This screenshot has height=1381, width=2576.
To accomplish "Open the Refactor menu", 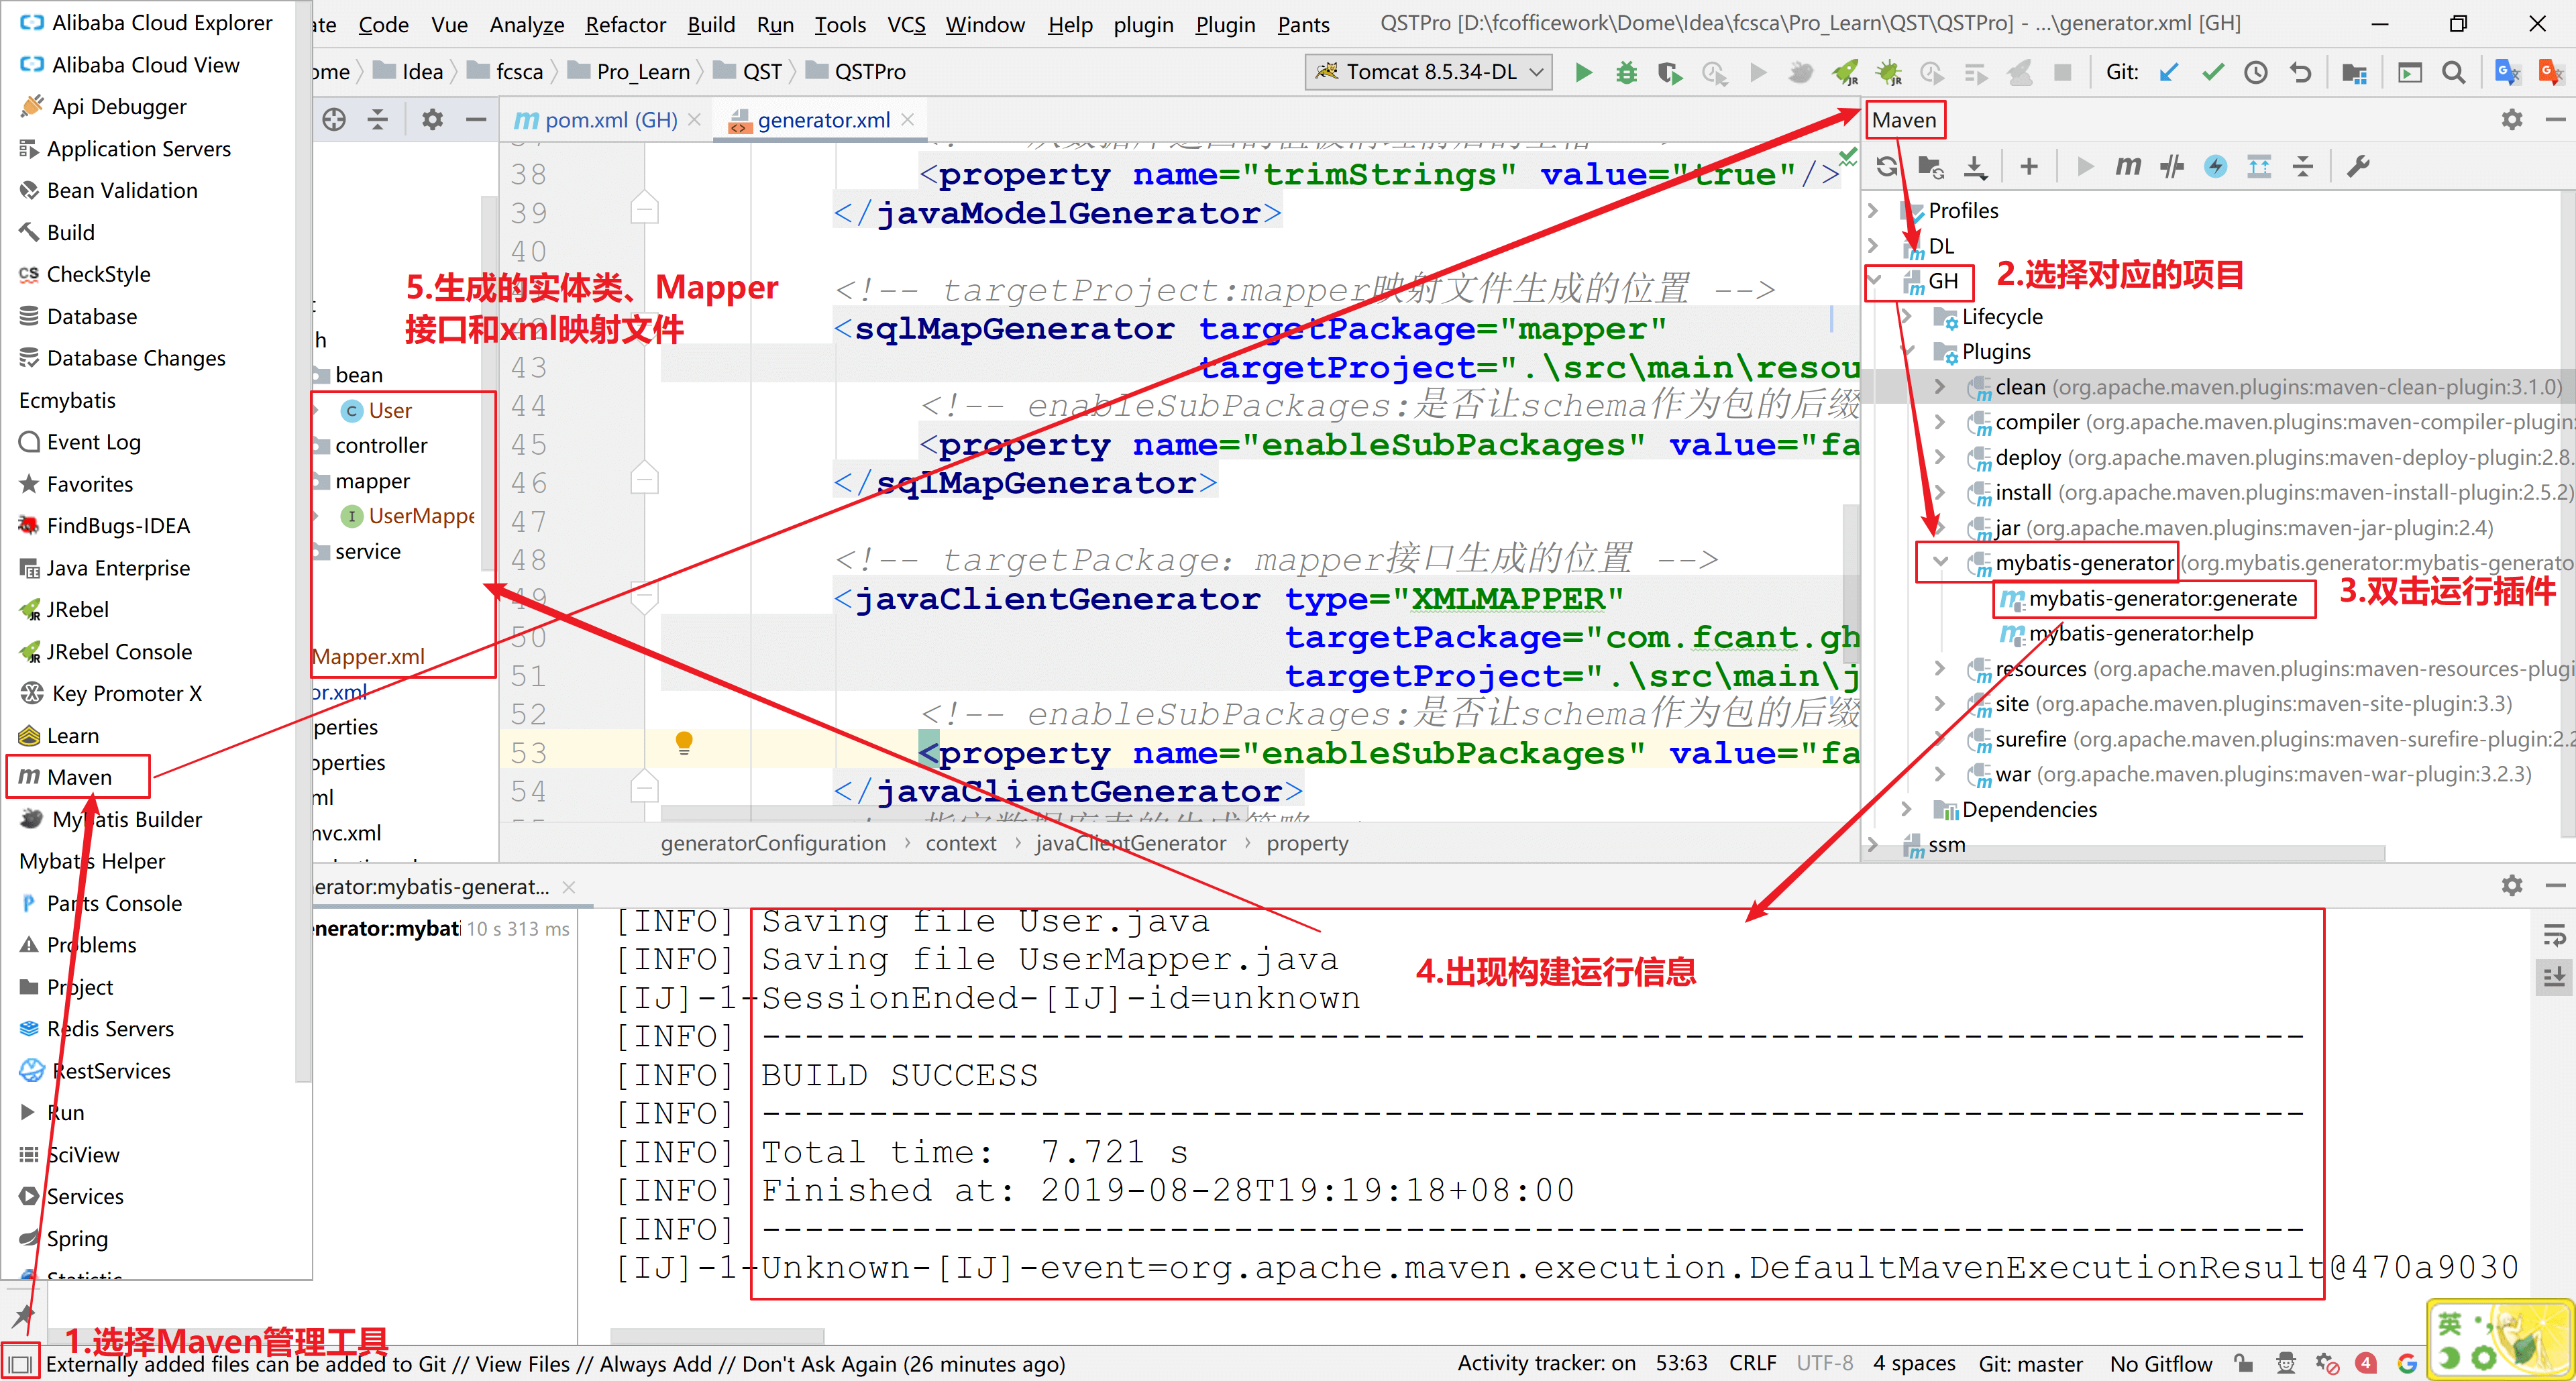I will pyautogui.click(x=625, y=24).
